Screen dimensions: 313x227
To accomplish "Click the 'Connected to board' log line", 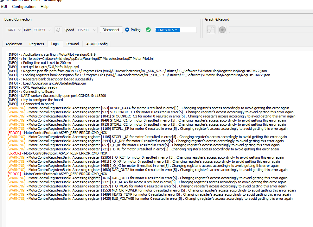I will [x=30, y=104].
